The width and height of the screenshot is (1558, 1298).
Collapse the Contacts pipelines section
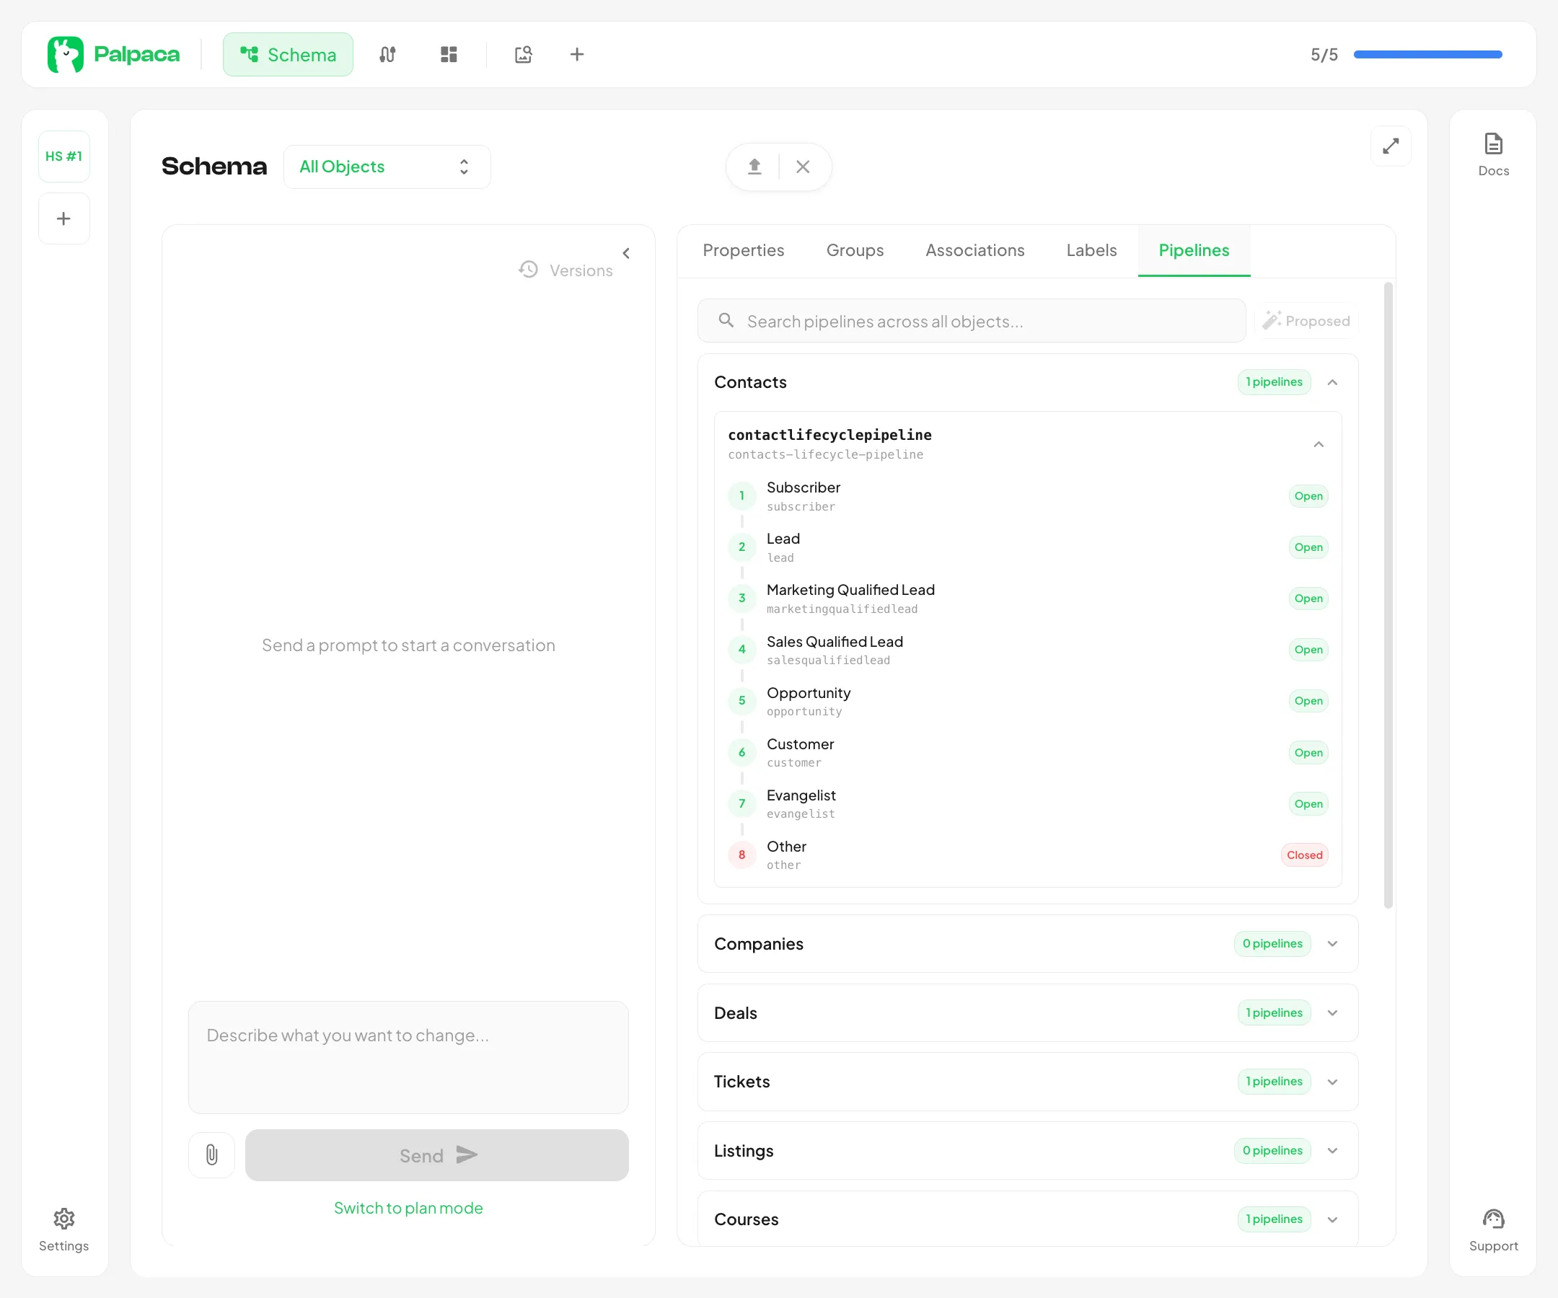click(1332, 382)
